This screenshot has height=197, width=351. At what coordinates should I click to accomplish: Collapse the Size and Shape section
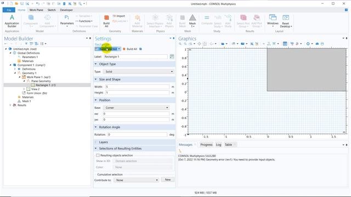95,79
